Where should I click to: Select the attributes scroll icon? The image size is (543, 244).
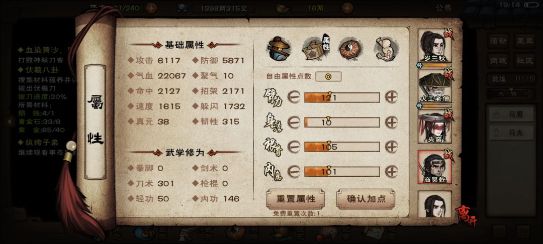click(315, 49)
